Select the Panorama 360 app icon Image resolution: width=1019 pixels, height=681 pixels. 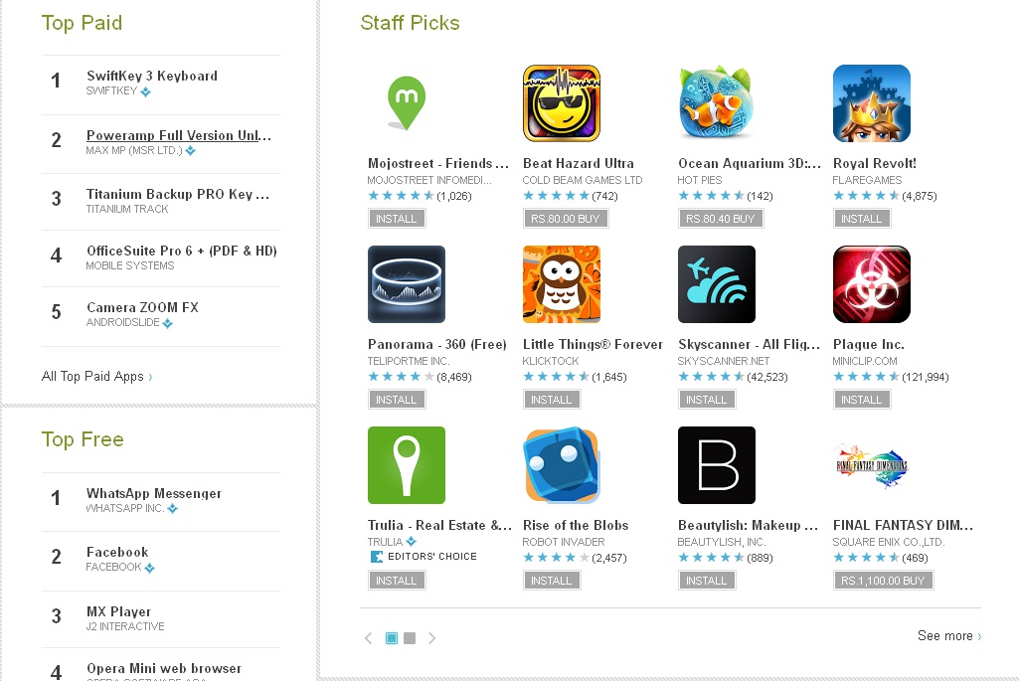[x=407, y=284]
